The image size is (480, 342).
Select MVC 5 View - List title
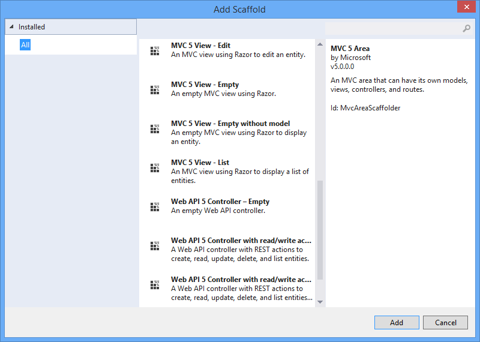tap(200, 163)
